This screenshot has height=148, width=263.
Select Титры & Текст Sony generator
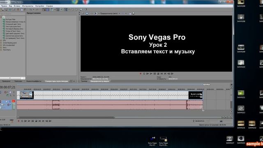tap(13, 31)
